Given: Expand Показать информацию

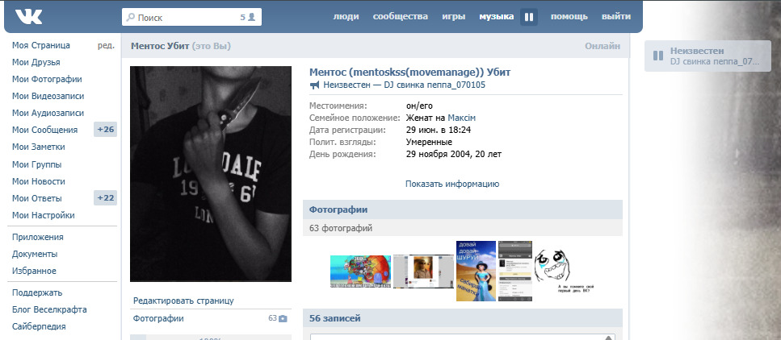Looking at the screenshot, I should tap(452, 184).
